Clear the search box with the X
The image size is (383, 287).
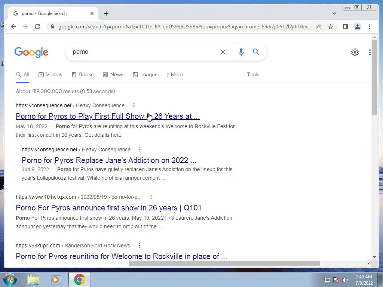[x=223, y=52]
